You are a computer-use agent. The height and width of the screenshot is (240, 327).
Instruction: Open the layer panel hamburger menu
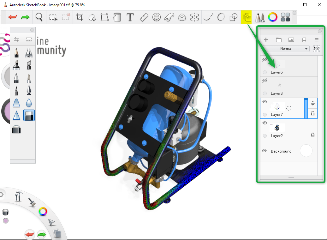pos(316,40)
